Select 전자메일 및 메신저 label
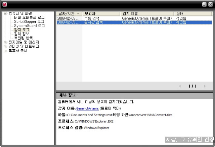215x147 pixels. point(24,42)
